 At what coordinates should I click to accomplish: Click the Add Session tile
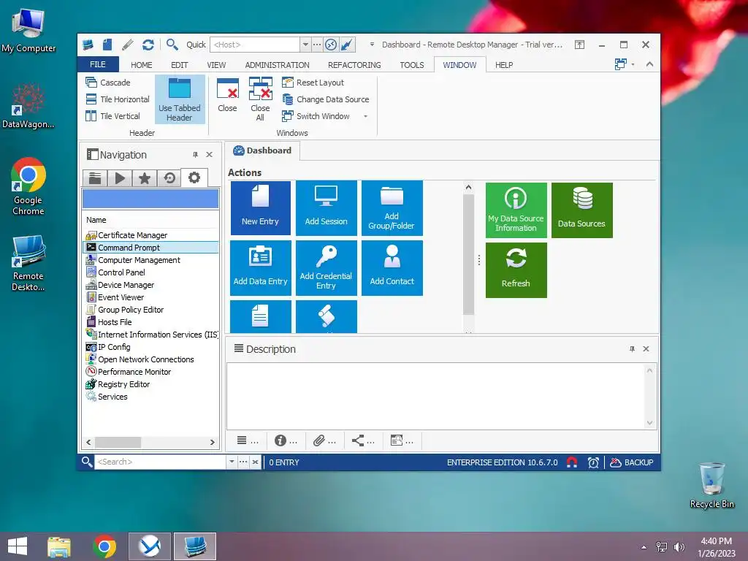[x=327, y=208]
